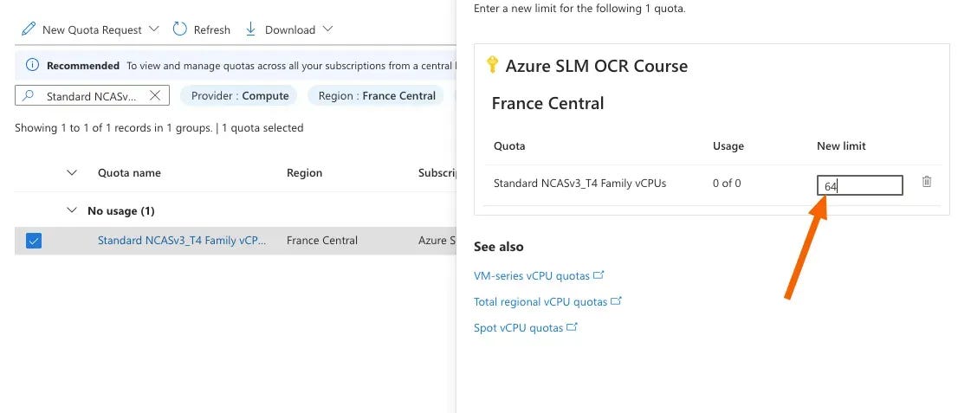This screenshot has height=413, width=958.
Task: Click the Download arrow icon
Action: click(x=250, y=29)
